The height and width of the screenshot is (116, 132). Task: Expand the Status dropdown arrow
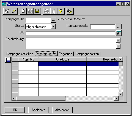point(53,27)
